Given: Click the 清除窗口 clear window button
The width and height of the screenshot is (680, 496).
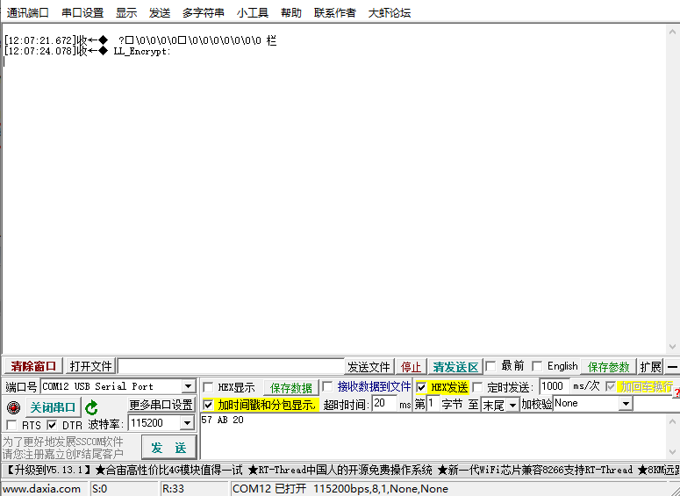Looking at the screenshot, I should click(x=33, y=366).
